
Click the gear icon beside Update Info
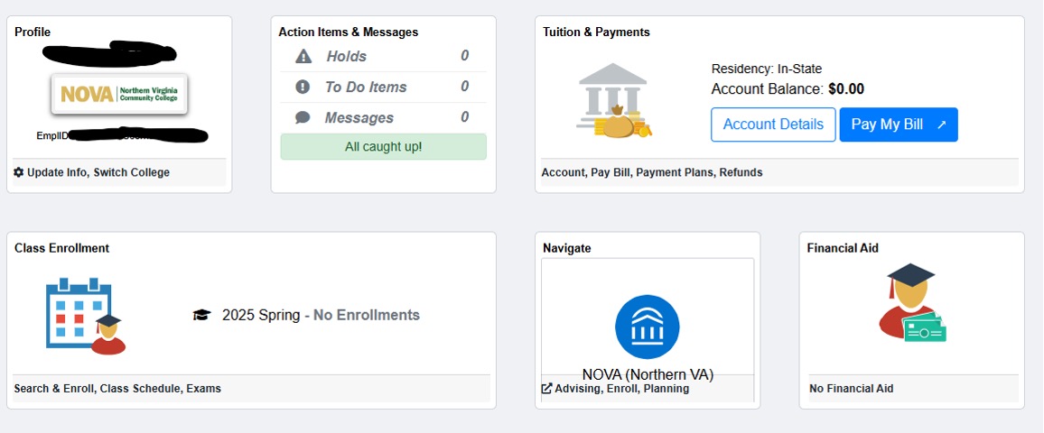[x=19, y=172]
